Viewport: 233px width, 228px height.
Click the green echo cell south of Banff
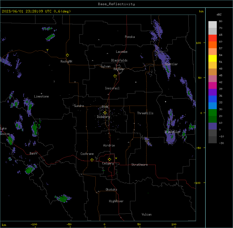click(x=30, y=170)
